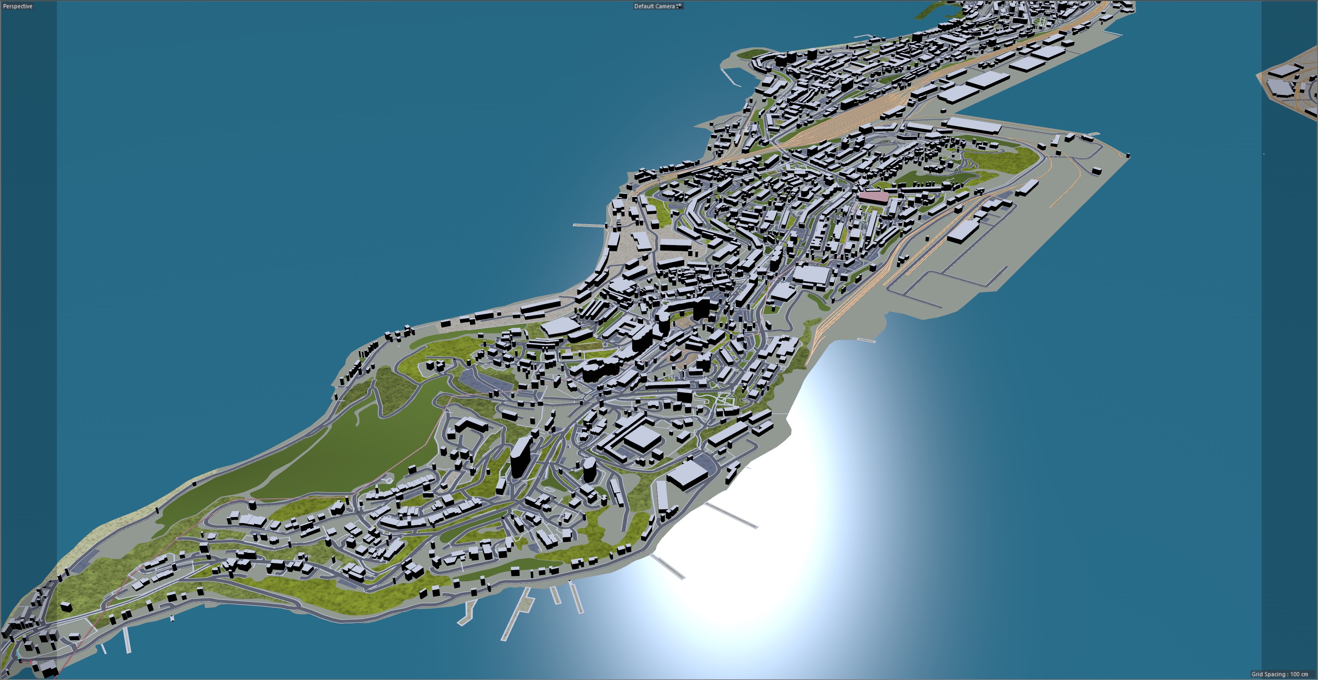This screenshot has height=680, width=1318.
Task: Click the Perspective viewport label
Action: pos(18,6)
